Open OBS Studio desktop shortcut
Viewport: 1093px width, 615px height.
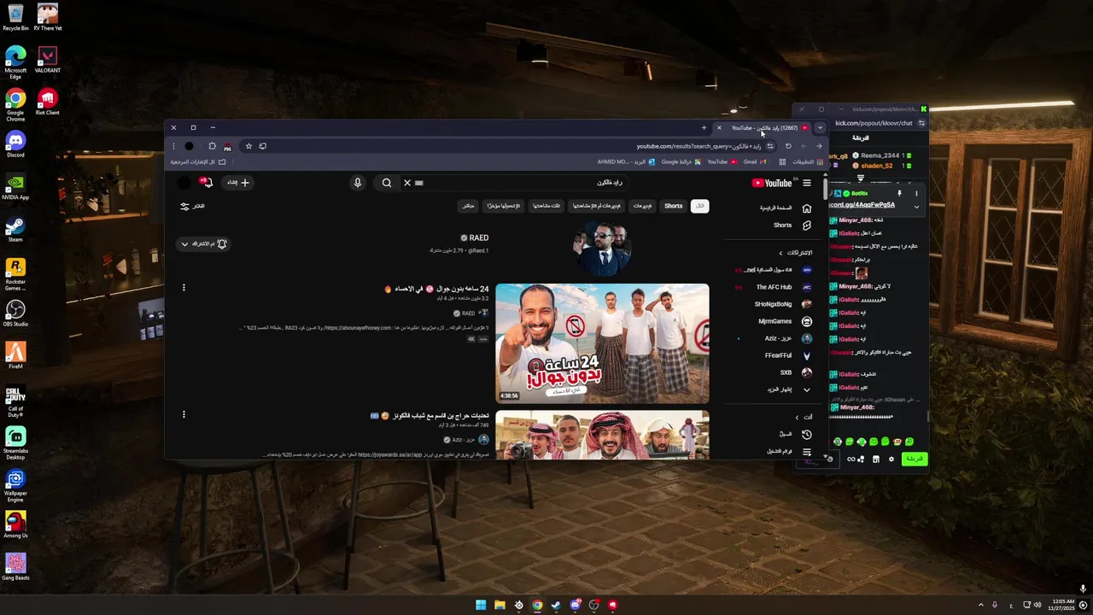(15, 313)
